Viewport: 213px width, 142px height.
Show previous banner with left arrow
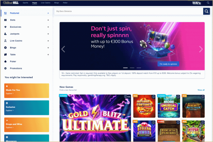pyautogui.click(x=63, y=49)
